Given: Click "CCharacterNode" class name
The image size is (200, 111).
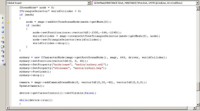Looking at the screenshot, I should click(x=53, y=57).
